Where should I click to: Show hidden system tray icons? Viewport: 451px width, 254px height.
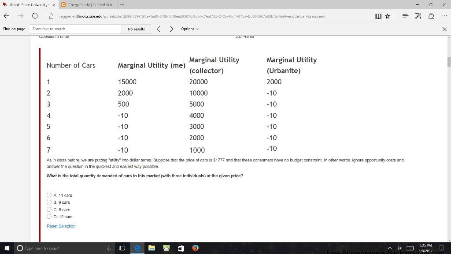coord(390,248)
